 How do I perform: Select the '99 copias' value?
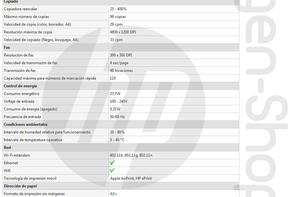click(118, 17)
